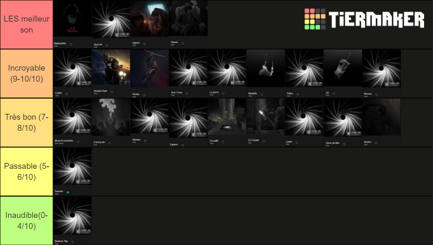Open the TierMaker logo link
Image resolution: width=433 pixels, height=245 pixels.
pos(364,19)
